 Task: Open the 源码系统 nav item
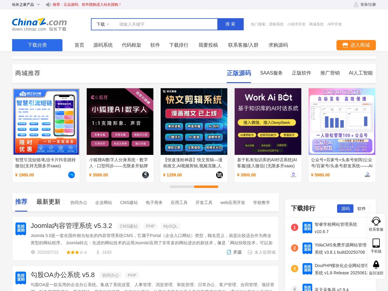tap(103, 45)
